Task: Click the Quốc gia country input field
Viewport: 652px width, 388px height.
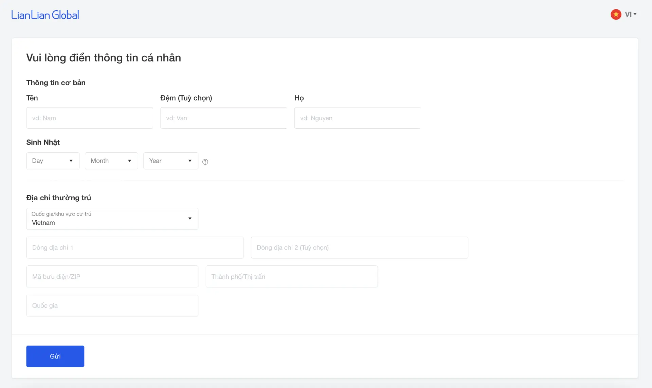Action: click(112, 305)
